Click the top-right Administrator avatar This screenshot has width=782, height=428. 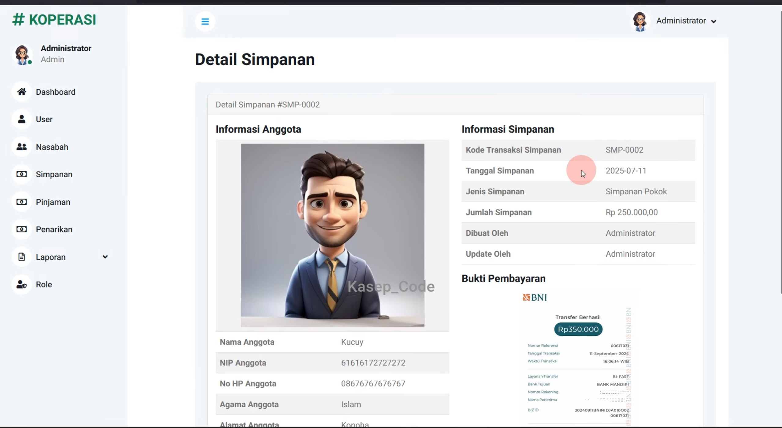(x=640, y=21)
